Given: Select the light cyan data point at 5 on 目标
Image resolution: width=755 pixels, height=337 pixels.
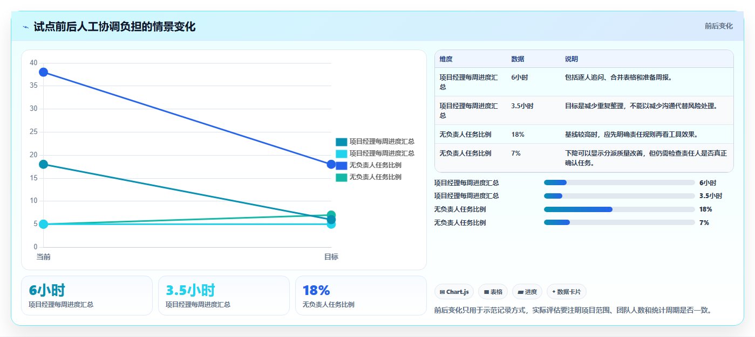Looking at the screenshot, I should pos(331,224).
